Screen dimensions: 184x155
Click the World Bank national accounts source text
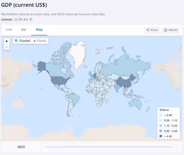click(x=53, y=14)
